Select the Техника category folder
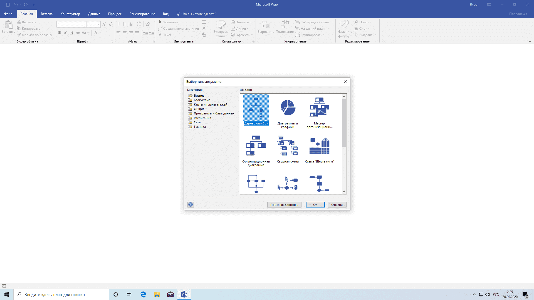This screenshot has width=534, height=300. point(199,127)
